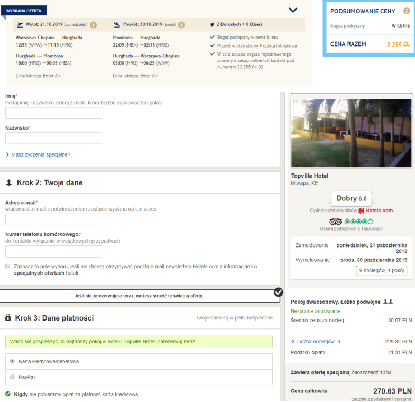Viewport: 415px width, 402px height.
Task: Expand Masz życzenia specjalne section
Action: pyautogui.click(x=38, y=154)
